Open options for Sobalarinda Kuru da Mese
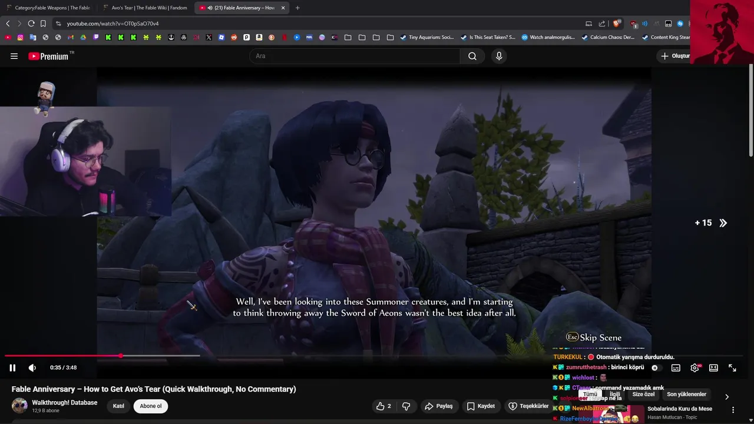This screenshot has width=754, height=424. pos(733,409)
